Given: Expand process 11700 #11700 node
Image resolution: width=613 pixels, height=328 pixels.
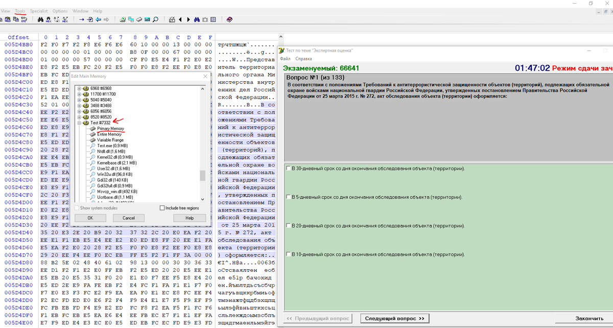Looking at the screenshot, I should point(80,95).
